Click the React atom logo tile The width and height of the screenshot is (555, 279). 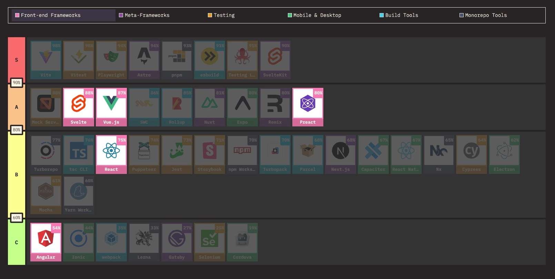pos(111,154)
